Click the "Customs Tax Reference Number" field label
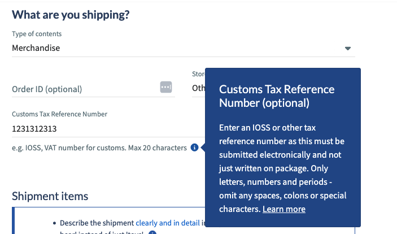This screenshot has height=234, width=397. click(x=59, y=114)
